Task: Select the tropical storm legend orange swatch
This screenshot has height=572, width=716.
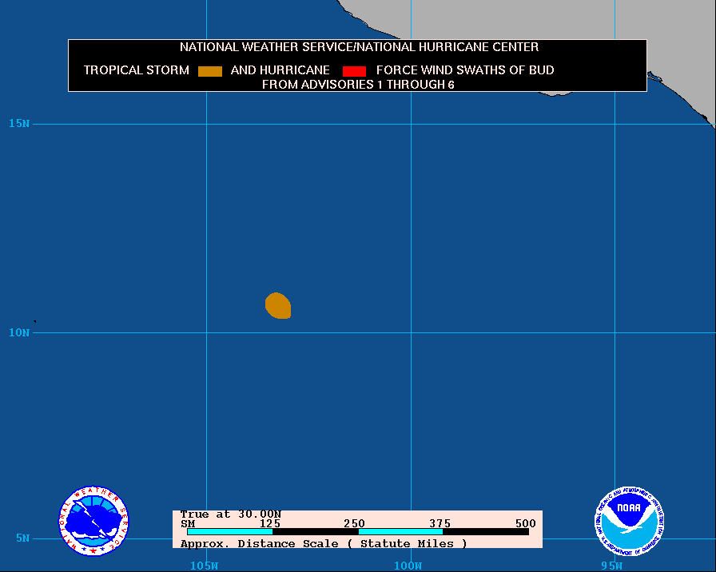Action: 210,71
